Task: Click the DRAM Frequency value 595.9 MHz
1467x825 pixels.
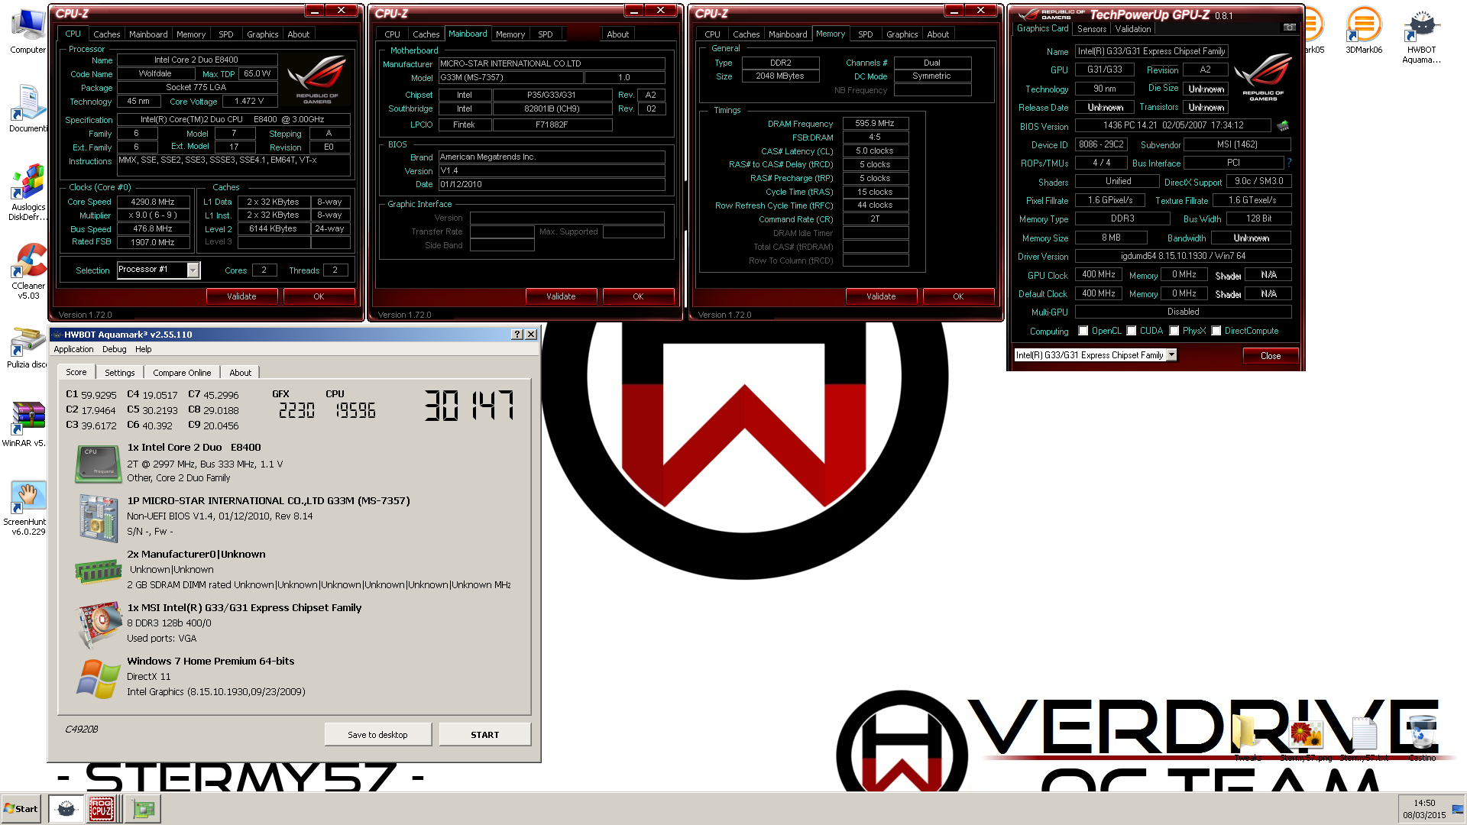Action: point(876,123)
